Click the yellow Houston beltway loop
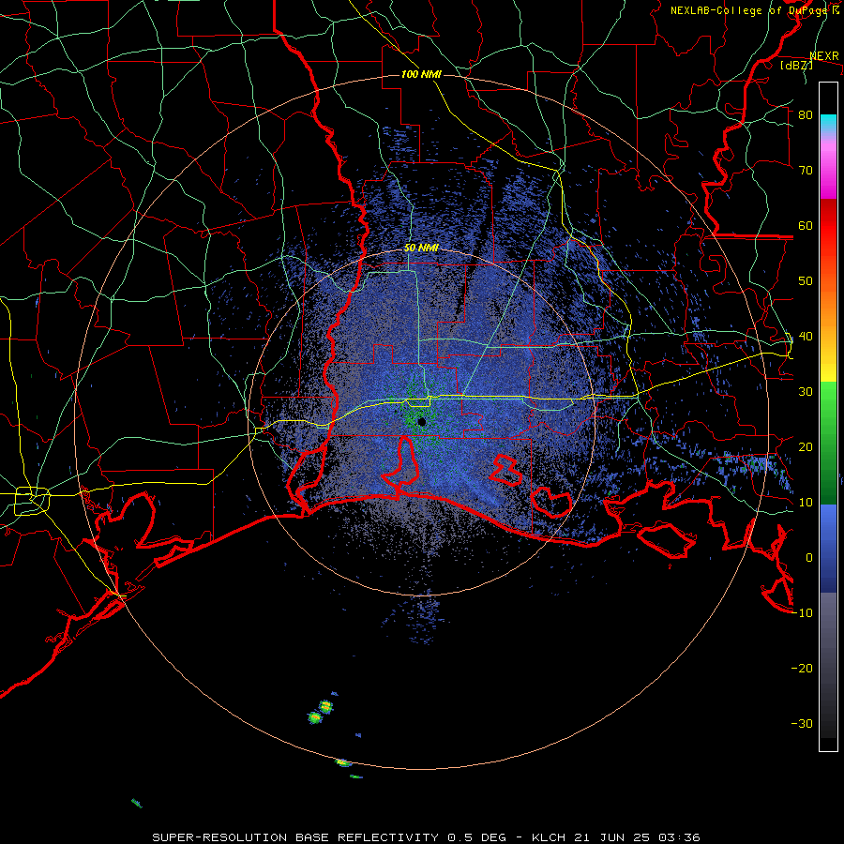The width and height of the screenshot is (844, 844). tap(31, 501)
